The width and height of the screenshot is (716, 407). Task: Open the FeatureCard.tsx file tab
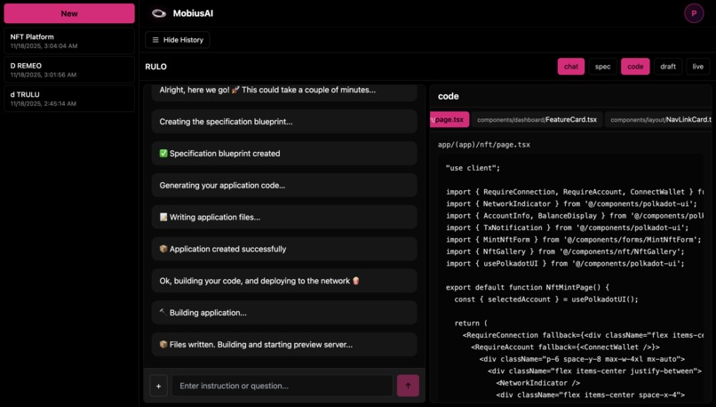pos(537,119)
